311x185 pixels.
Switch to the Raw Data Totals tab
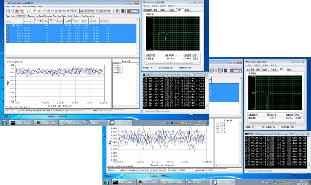[65, 16]
